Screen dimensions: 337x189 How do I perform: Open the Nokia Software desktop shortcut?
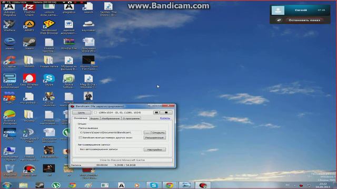(x=69, y=81)
